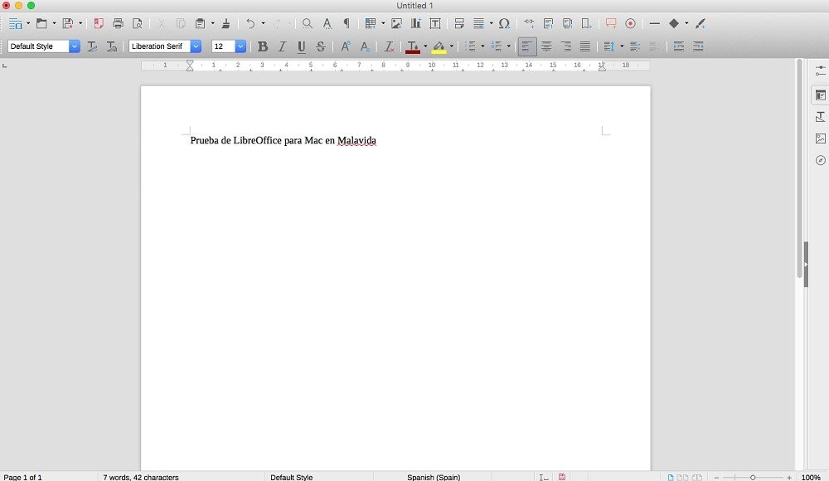Increase paragraph spacing

[x=635, y=46]
